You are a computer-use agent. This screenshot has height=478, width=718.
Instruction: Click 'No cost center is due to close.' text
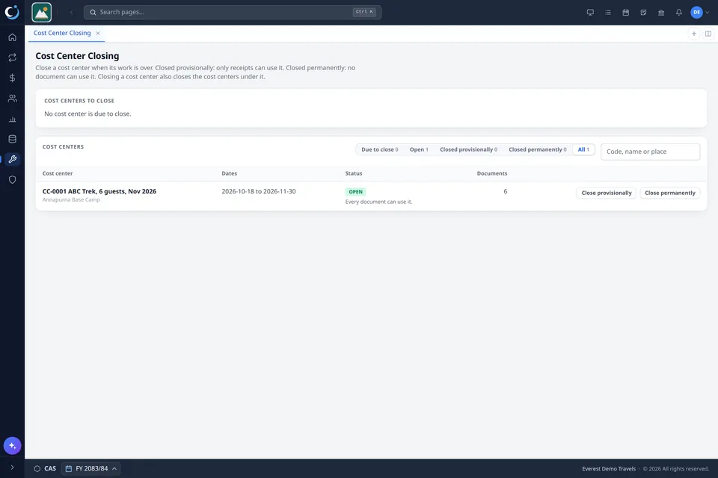(x=88, y=114)
